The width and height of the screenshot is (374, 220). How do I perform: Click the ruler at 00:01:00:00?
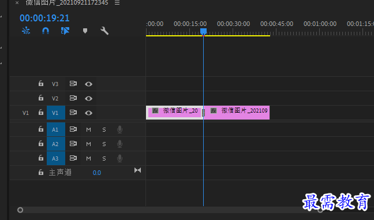tap(320, 24)
